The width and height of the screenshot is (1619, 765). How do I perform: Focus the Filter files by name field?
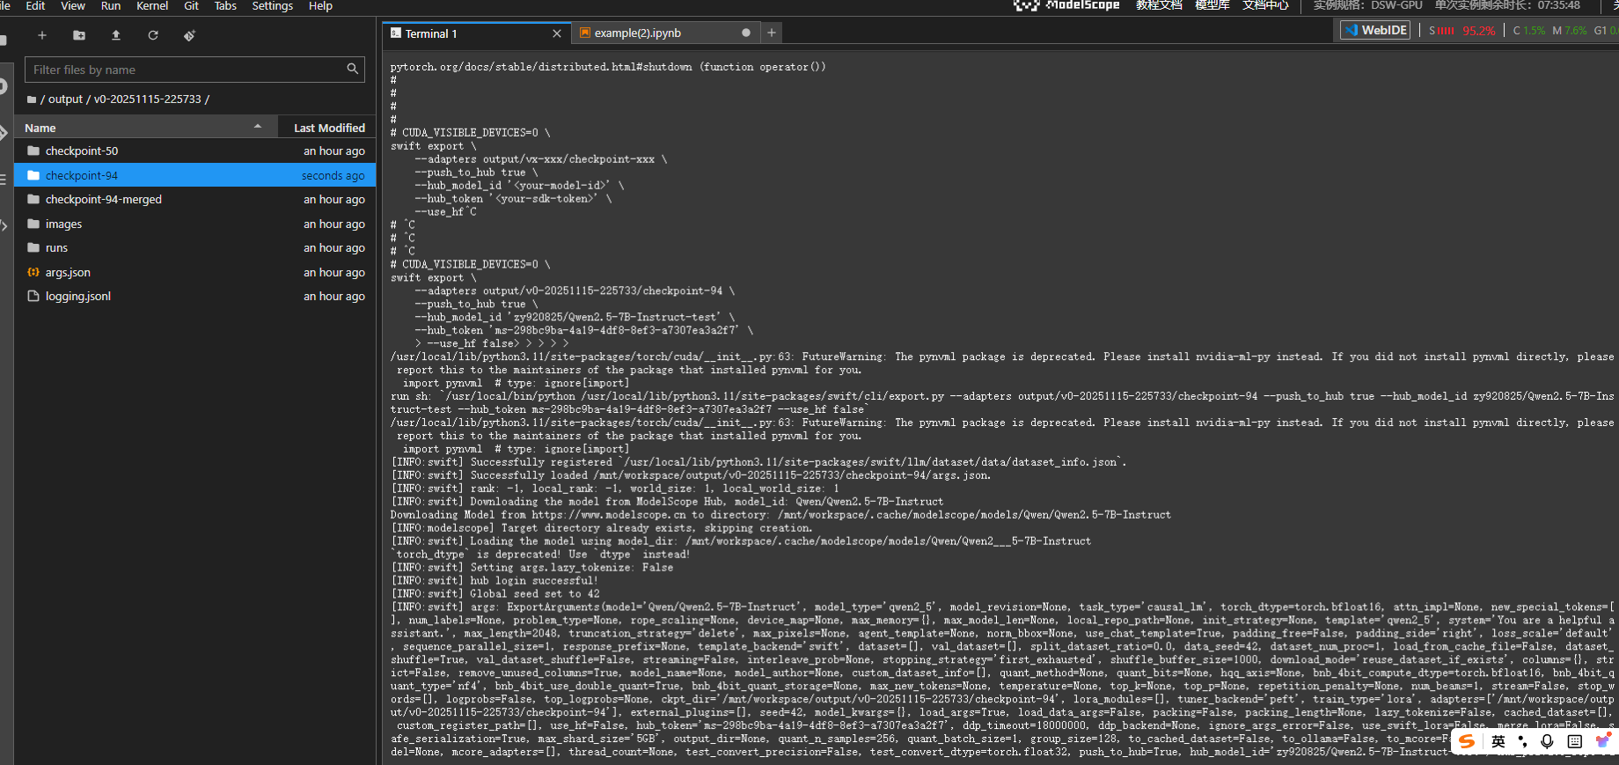click(x=194, y=70)
